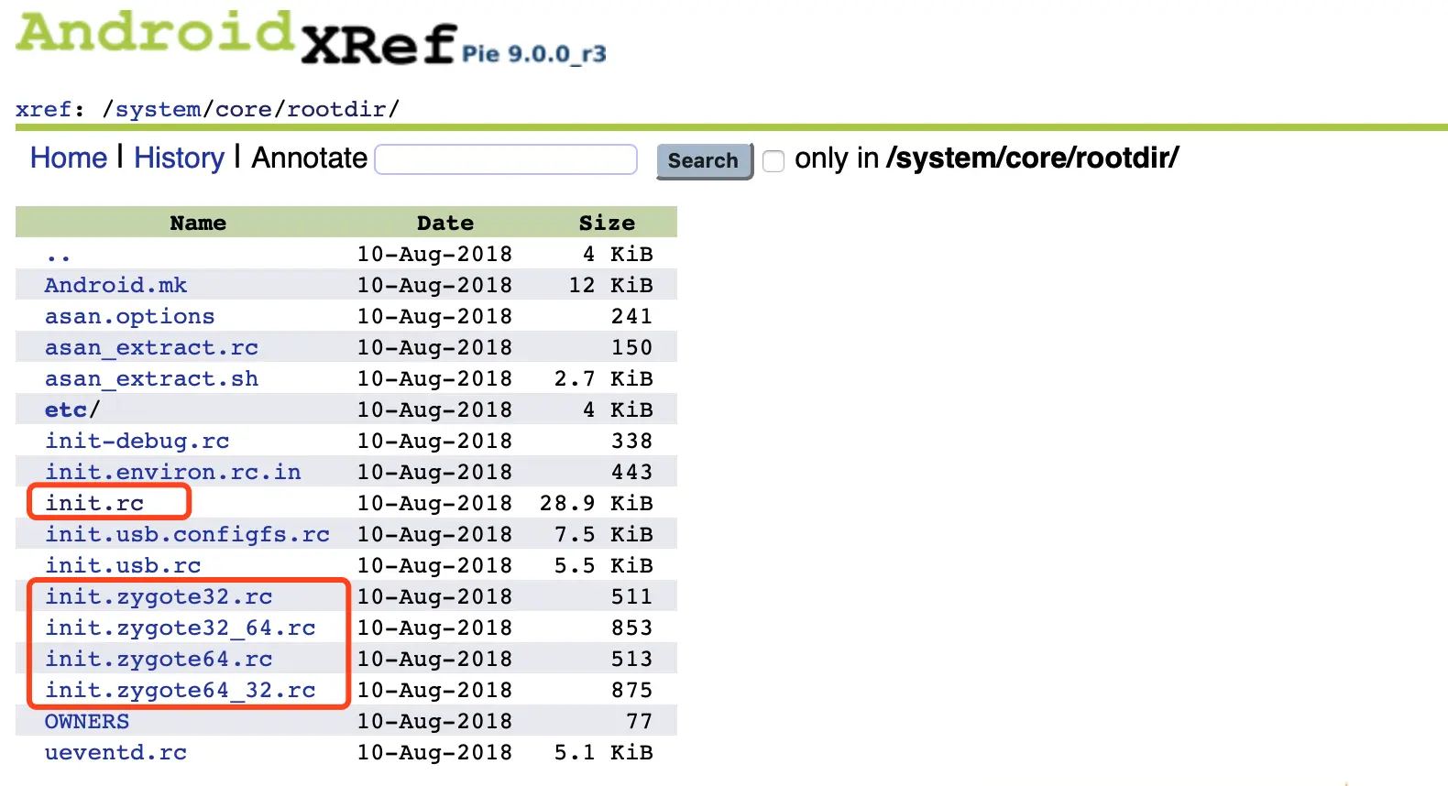Click the AndroidXRef logo
Screen dimensions: 1448x786
click(236, 38)
